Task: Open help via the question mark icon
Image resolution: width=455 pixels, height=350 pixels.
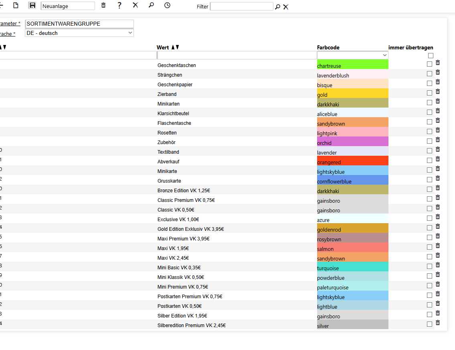Action: 119,5
